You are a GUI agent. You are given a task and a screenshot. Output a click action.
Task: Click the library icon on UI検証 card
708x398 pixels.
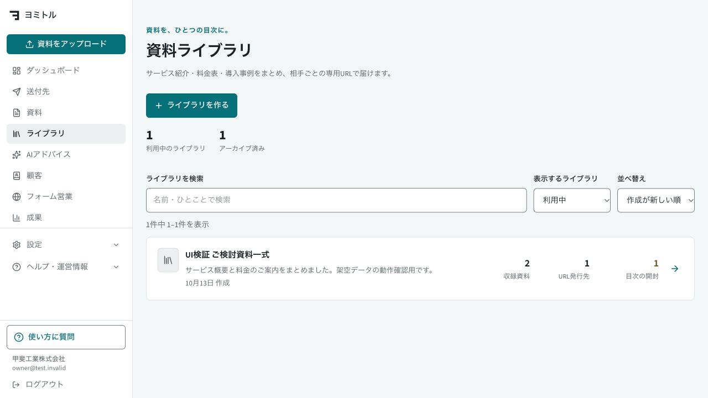168,260
